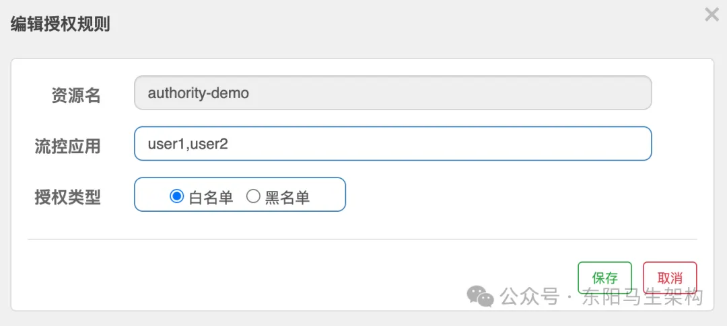The height and width of the screenshot is (326, 727).
Task: Click the 授权类型 field label
Action: [x=67, y=197]
